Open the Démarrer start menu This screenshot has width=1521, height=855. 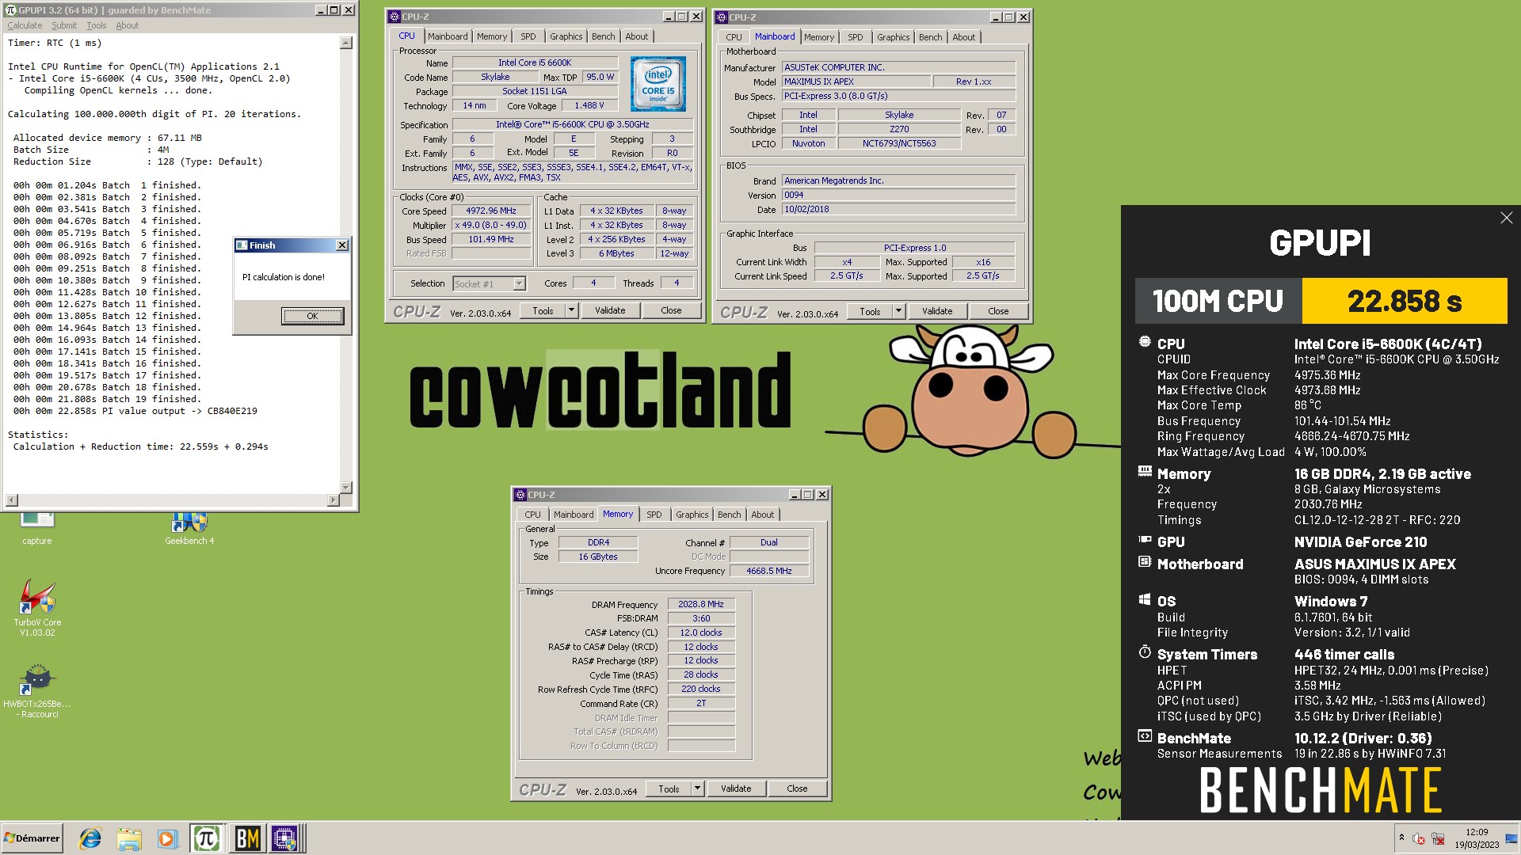[x=32, y=838]
